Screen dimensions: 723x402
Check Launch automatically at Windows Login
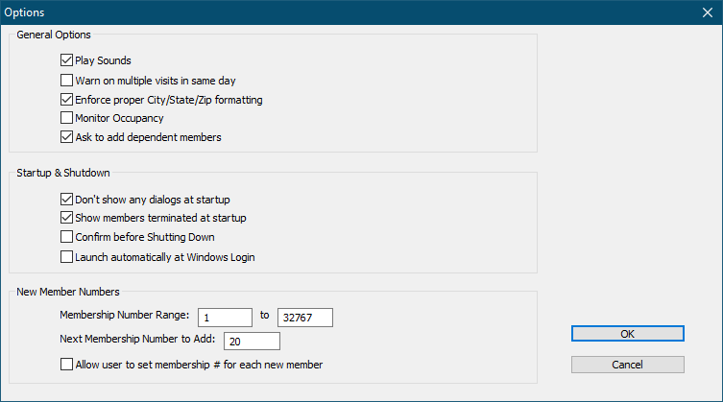[x=66, y=257]
